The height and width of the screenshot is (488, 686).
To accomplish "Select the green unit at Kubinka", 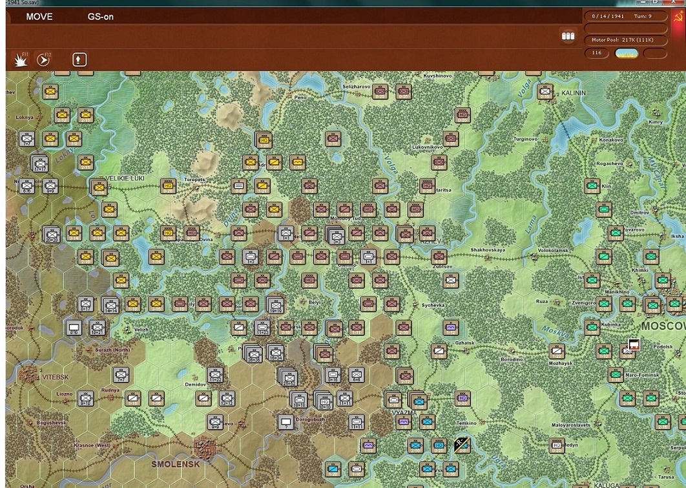I will tap(592, 327).
